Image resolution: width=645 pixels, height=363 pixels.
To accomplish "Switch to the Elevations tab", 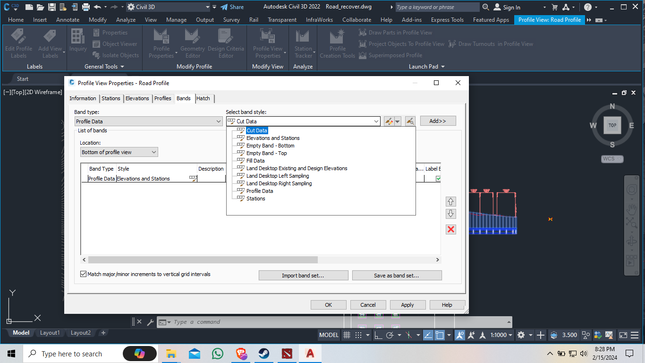I will tap(137, 98).
